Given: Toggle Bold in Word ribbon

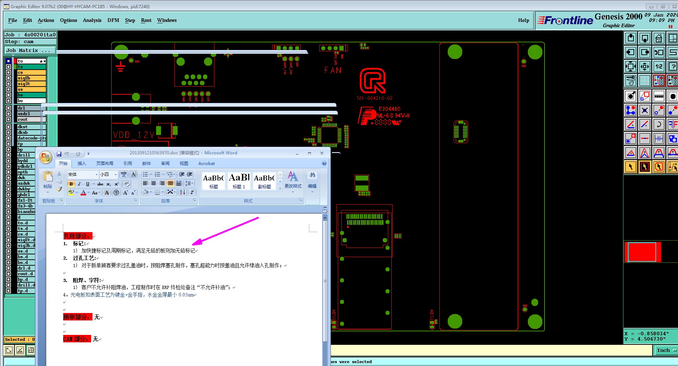Looking at the screenshot, I should pos(71,184).
